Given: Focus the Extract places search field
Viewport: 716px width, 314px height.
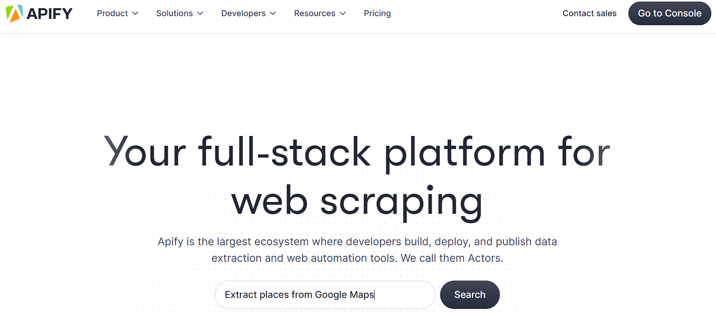Looking at the screenshot, I should point(325,295).
